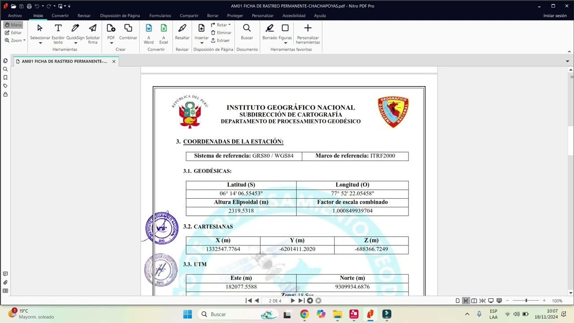Close the AM01 FICHA DE RASTREO document tab
The width and height of the screenshot is (574, 323).
(114, 61)
